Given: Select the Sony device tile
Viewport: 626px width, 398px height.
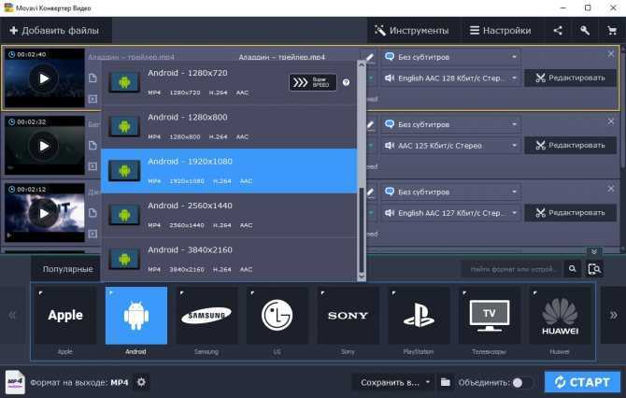Looking at the screenshot, I should click(x=348, y=315).
